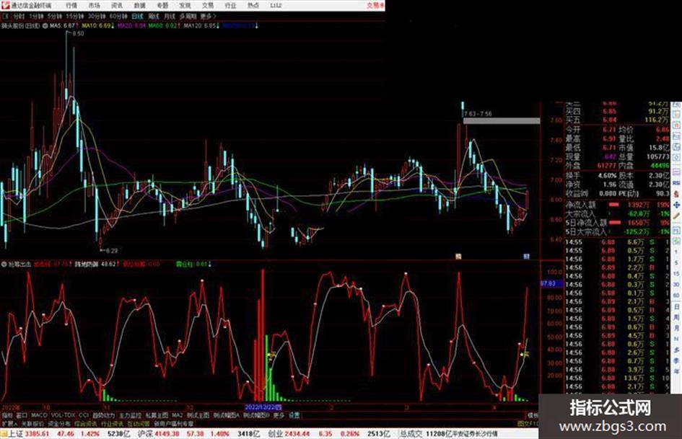Image resolution: width=682 pixels, height=439 pixels.
Task: Click the 外盘 61277 value
Action: pyautogui.click(x=607, y=166)
